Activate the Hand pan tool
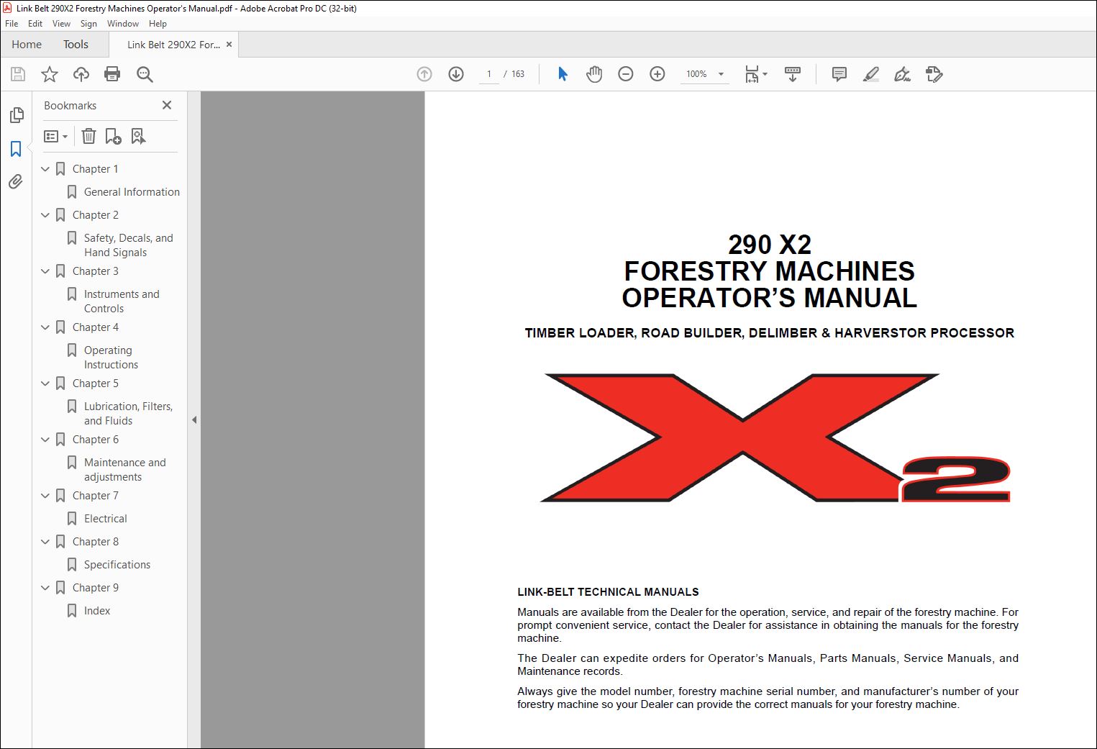 594,74
